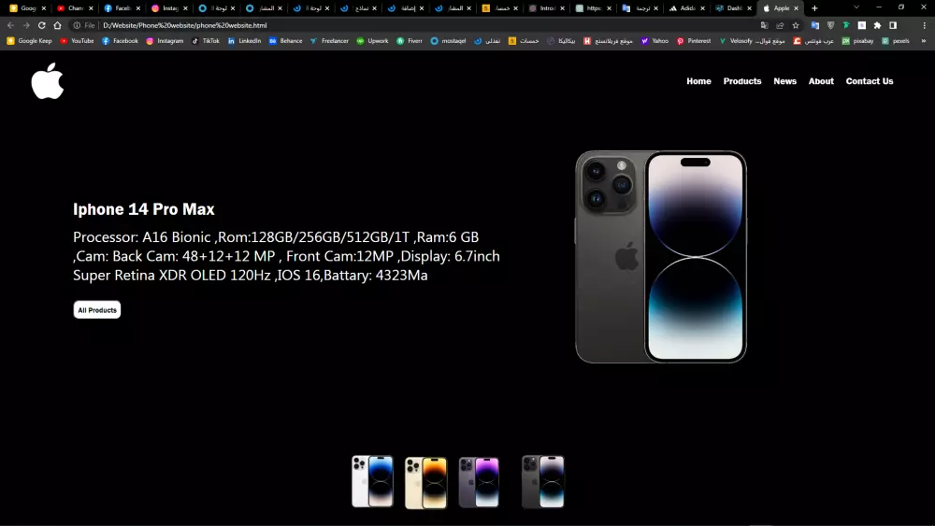Screen dimensions: 935x526
Task: Show more bookmarks with the double chevron
Action: coord(924,41)
